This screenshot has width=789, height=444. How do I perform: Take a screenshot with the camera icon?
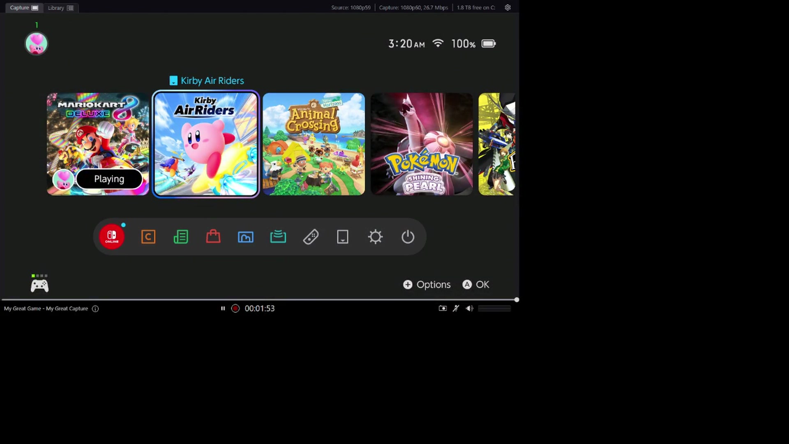(443, 308)
